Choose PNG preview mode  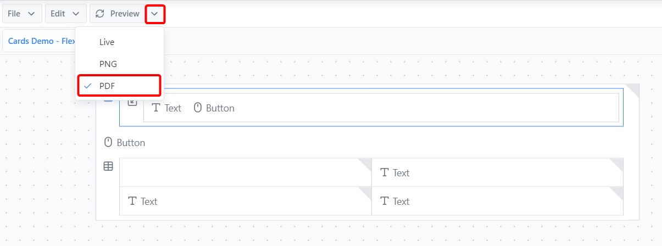108,64
